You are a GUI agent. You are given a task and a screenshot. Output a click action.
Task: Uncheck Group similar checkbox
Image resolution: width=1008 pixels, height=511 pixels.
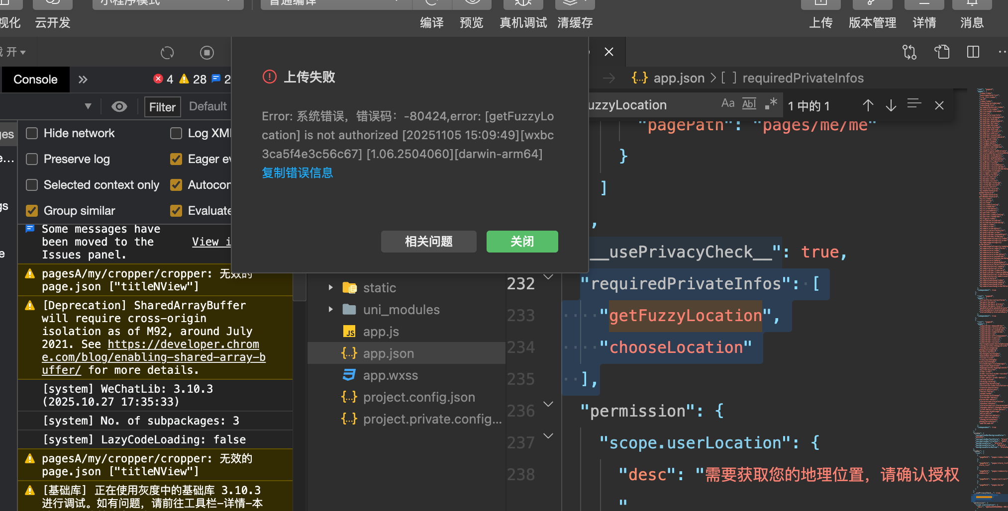pyautogui.click(x=32, y=211)
